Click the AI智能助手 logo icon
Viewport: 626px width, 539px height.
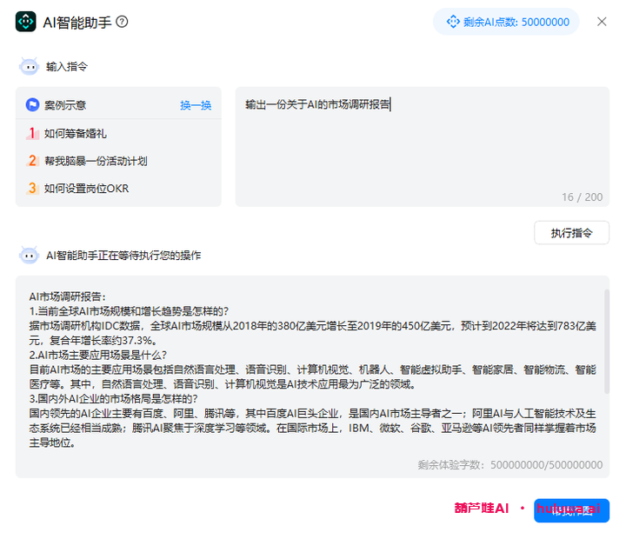(x=26, y=22)
